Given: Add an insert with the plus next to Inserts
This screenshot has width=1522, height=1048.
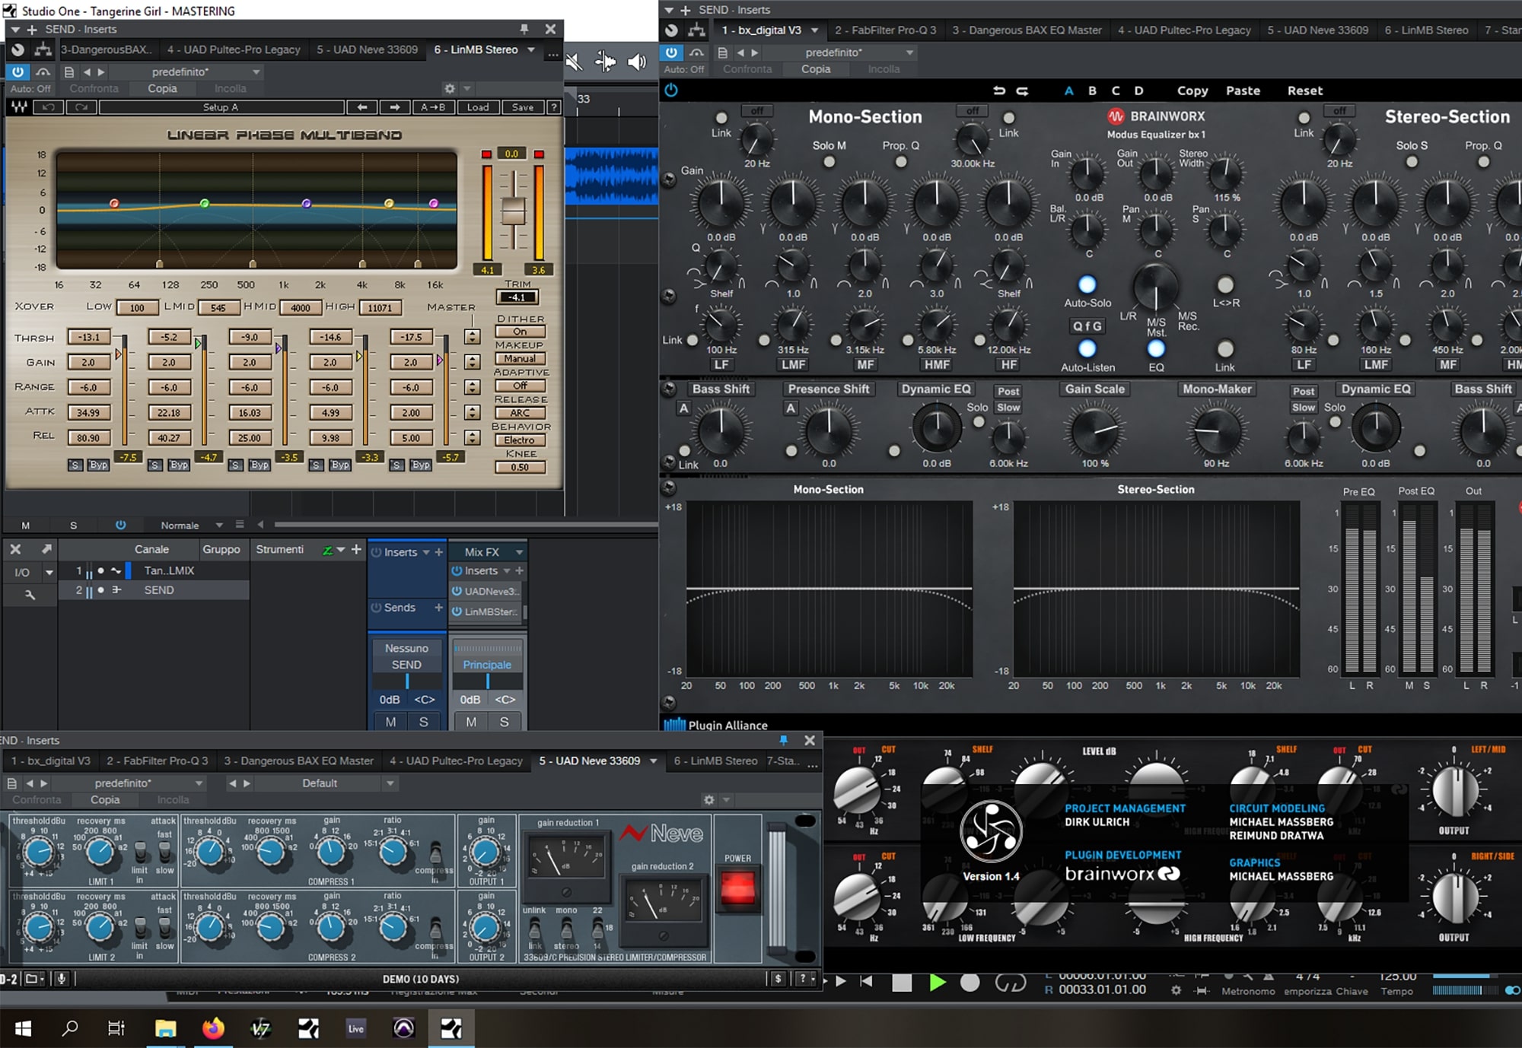Looking at the screenshot, I should click(x=438, y=552).
